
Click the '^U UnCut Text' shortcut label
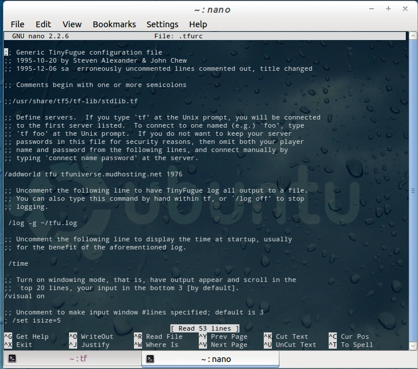290,345
